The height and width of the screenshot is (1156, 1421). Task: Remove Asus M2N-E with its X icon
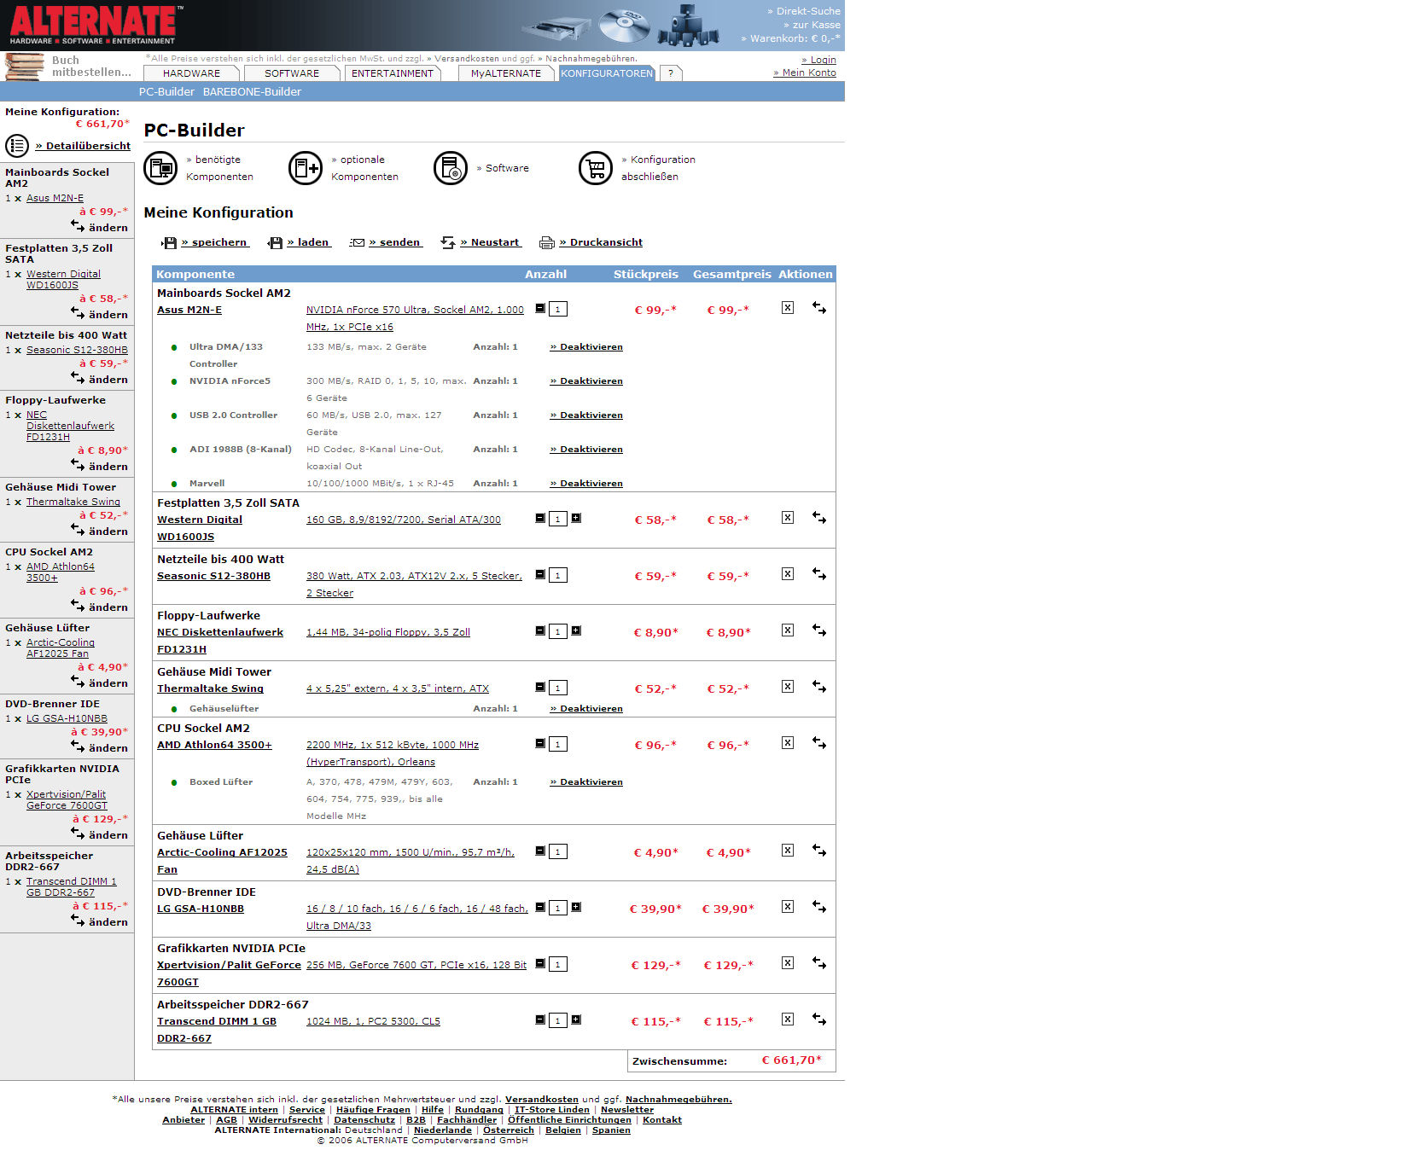coord(788,308)
